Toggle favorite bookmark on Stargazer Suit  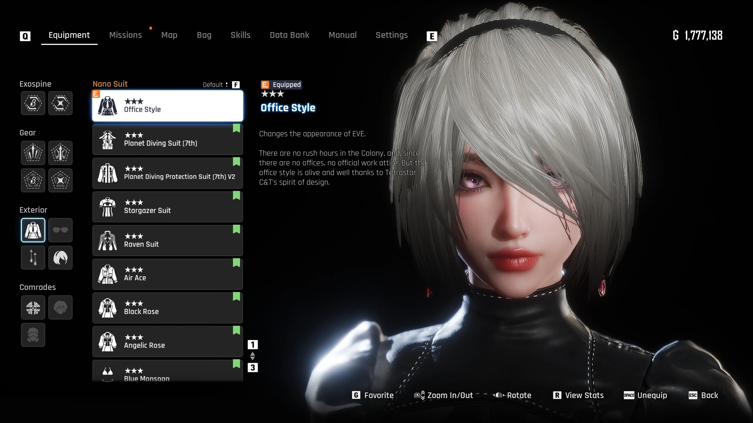236,196
